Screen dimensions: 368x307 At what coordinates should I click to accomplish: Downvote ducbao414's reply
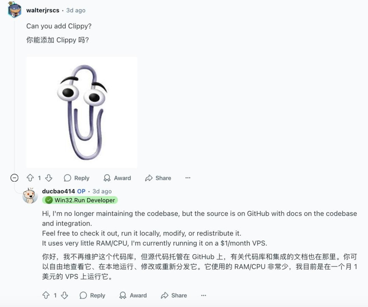64,295
